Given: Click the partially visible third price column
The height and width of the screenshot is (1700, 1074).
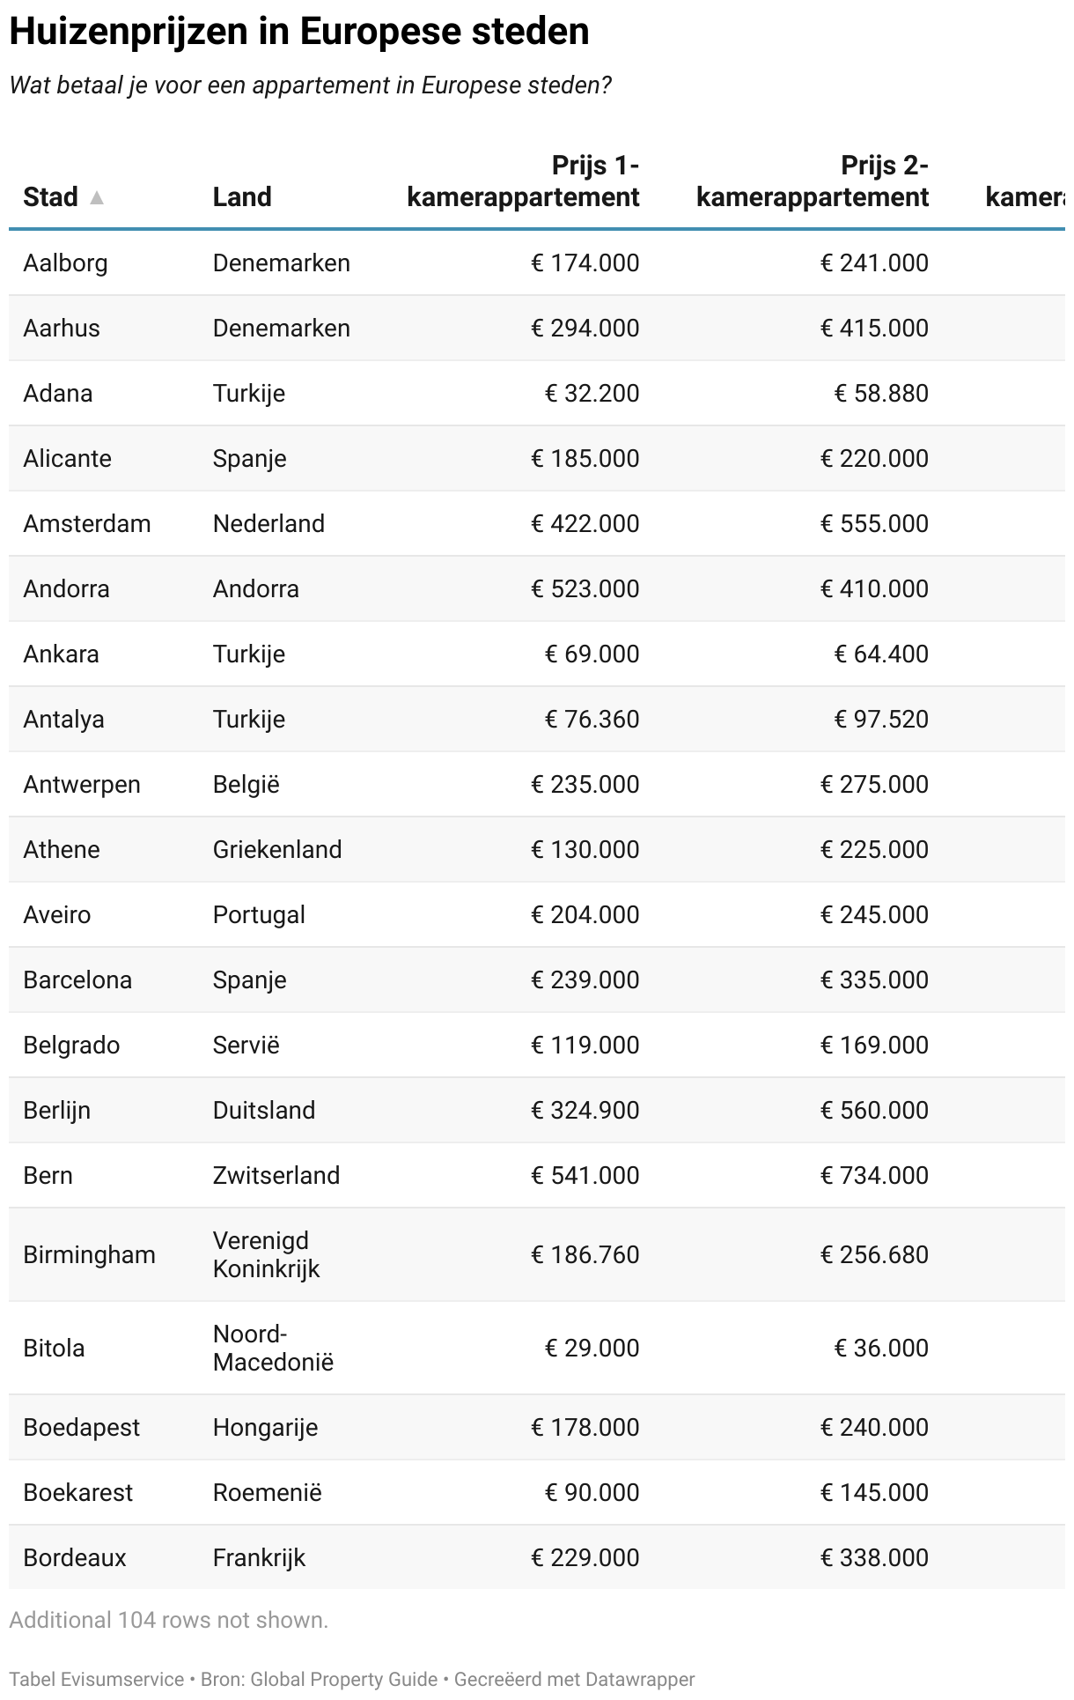Looking at the screenshot, I should (x=1025, y=196).
